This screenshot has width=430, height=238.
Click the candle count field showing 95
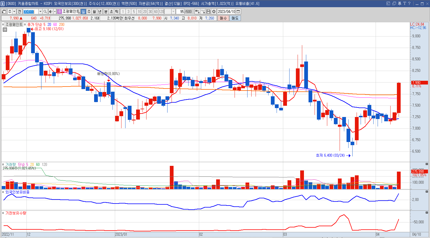(180, 11)
